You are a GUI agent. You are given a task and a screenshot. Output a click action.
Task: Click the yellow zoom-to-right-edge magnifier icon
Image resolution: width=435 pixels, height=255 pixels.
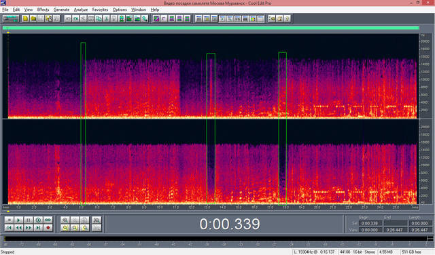(84, 228)
